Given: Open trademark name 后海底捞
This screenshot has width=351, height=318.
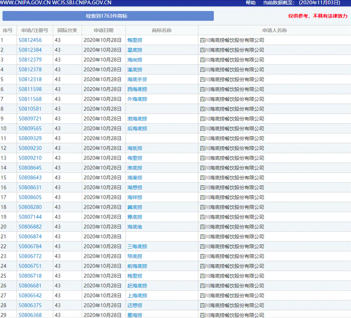Looking at the screenshot, I should pos(137,128).
